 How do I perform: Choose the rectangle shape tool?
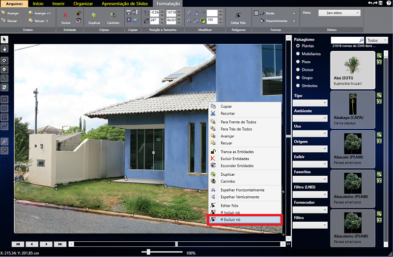point(5,99)
